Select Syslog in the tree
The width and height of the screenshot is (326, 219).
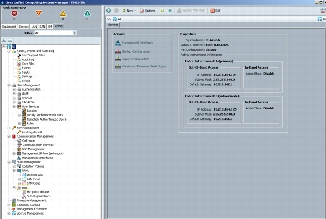point(26,81)
